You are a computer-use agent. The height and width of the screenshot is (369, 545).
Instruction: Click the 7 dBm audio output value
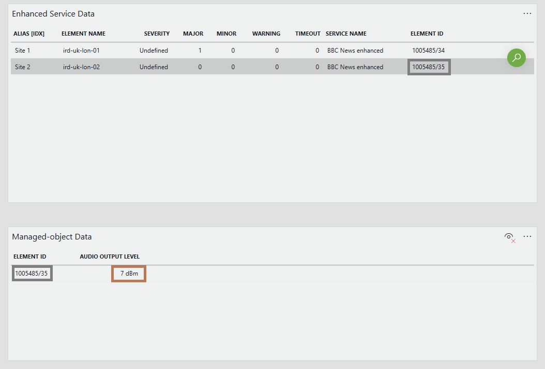coord(129,274)
